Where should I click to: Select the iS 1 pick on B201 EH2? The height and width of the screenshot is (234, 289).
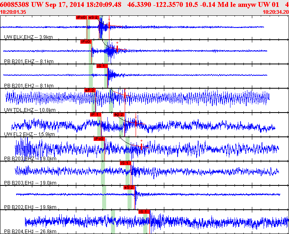(102, 66)
